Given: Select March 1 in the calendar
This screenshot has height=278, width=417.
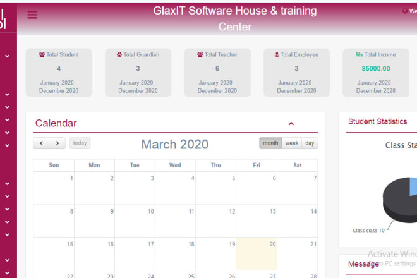Looking at the screenshot, I should coord(54,188).
